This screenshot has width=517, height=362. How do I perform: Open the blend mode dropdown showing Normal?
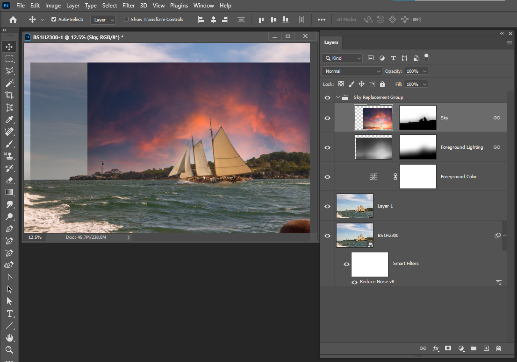coord(352,71)
